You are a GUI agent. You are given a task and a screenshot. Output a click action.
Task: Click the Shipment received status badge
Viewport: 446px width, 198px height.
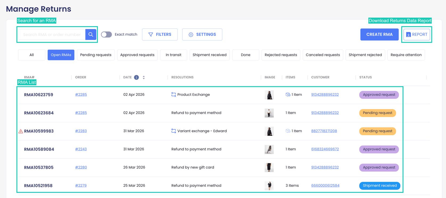(x=380, y=185)
